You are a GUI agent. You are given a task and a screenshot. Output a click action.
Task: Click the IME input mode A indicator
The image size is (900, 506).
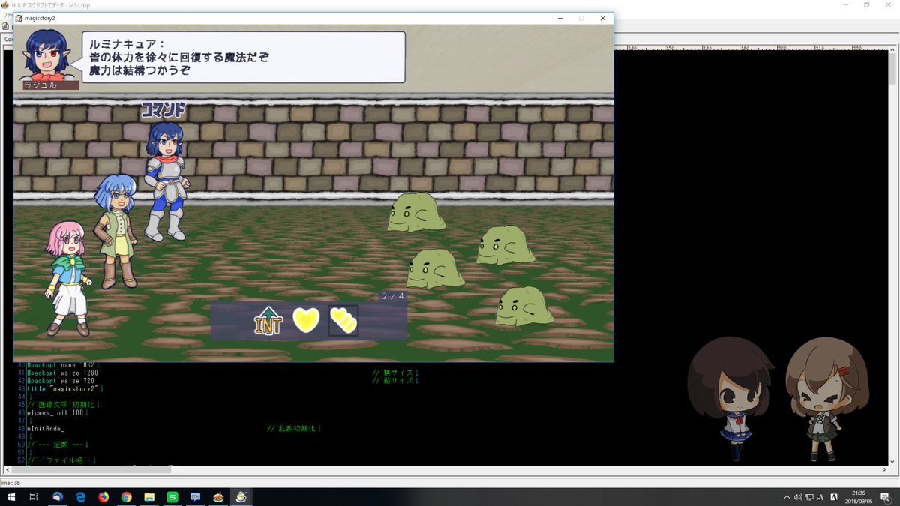822,497
